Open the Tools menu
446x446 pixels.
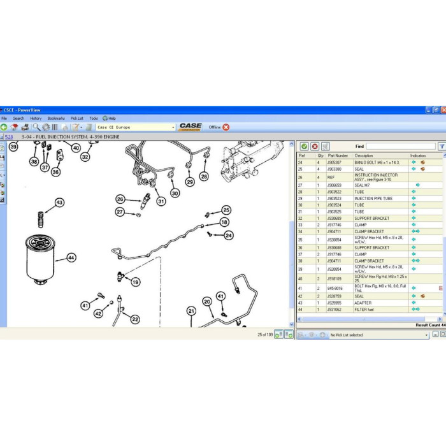94,119
